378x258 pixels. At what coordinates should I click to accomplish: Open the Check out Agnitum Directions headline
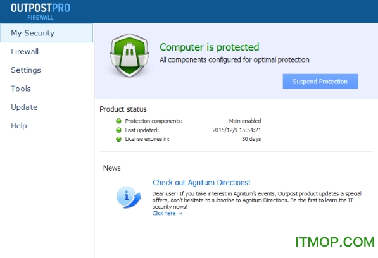click(201, 182)
